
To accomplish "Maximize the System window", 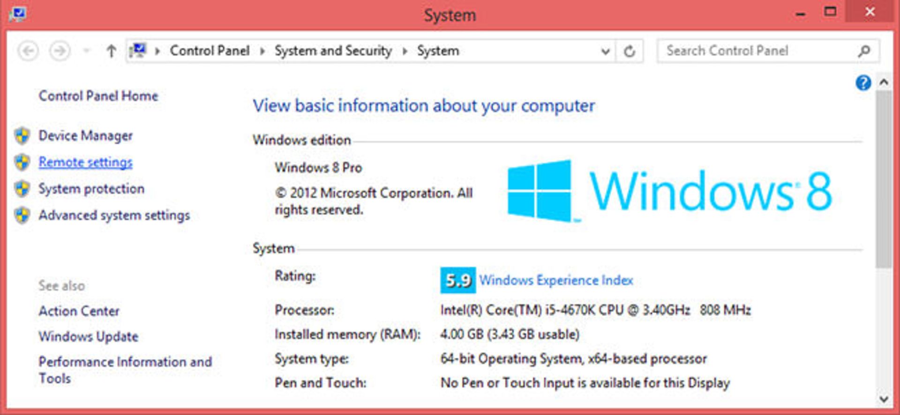I will 830,12.
